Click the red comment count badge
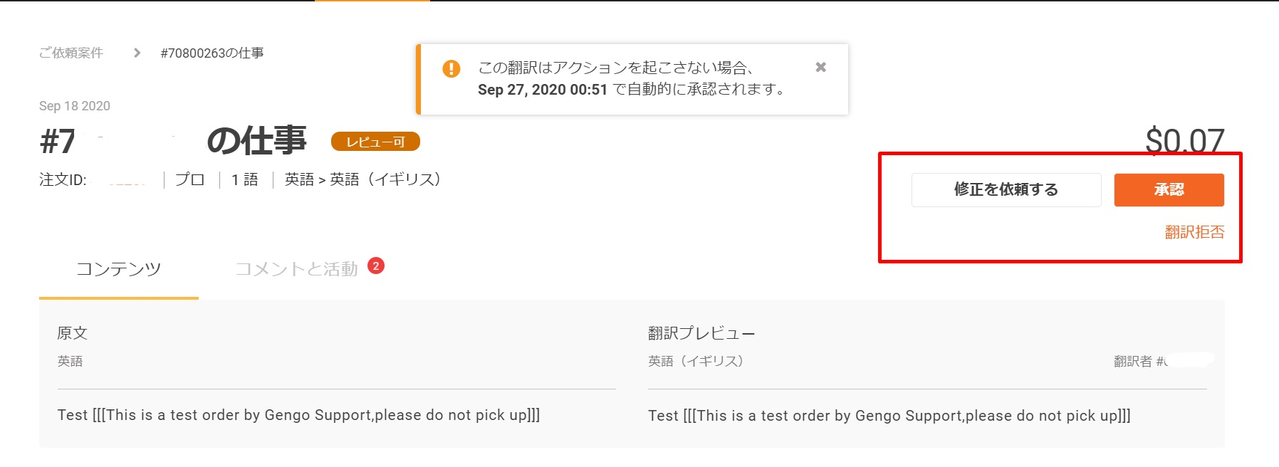Viewport: 1279px width, 467px height. [376, 266]
